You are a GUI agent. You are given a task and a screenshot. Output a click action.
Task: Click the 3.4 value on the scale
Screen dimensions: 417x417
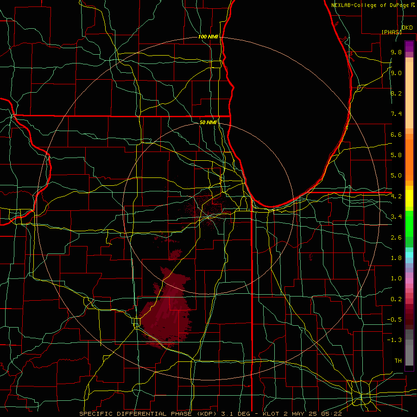(x=396, y=217)
